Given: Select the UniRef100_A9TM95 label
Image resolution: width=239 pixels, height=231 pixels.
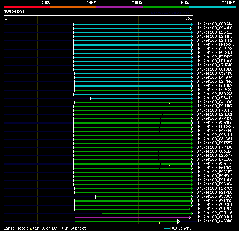Looking at the screenshot, I should [x=214, y=201].
